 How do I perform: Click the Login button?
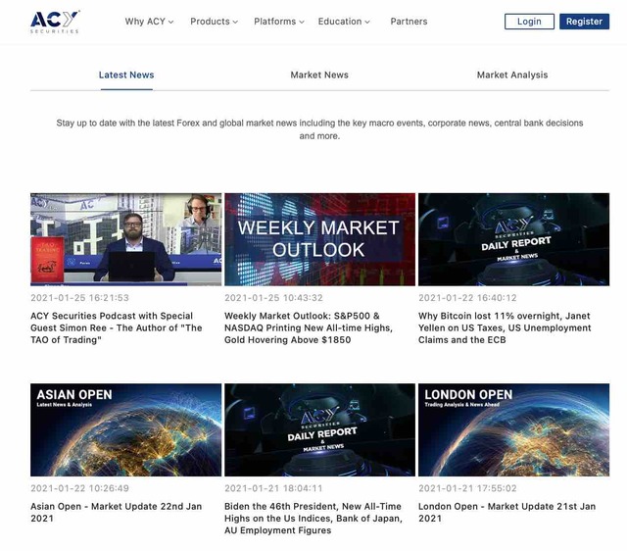(x=529, y=22)
